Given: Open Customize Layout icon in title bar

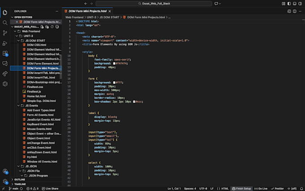Looking at the screenshot, I should [x=283, y=4].
